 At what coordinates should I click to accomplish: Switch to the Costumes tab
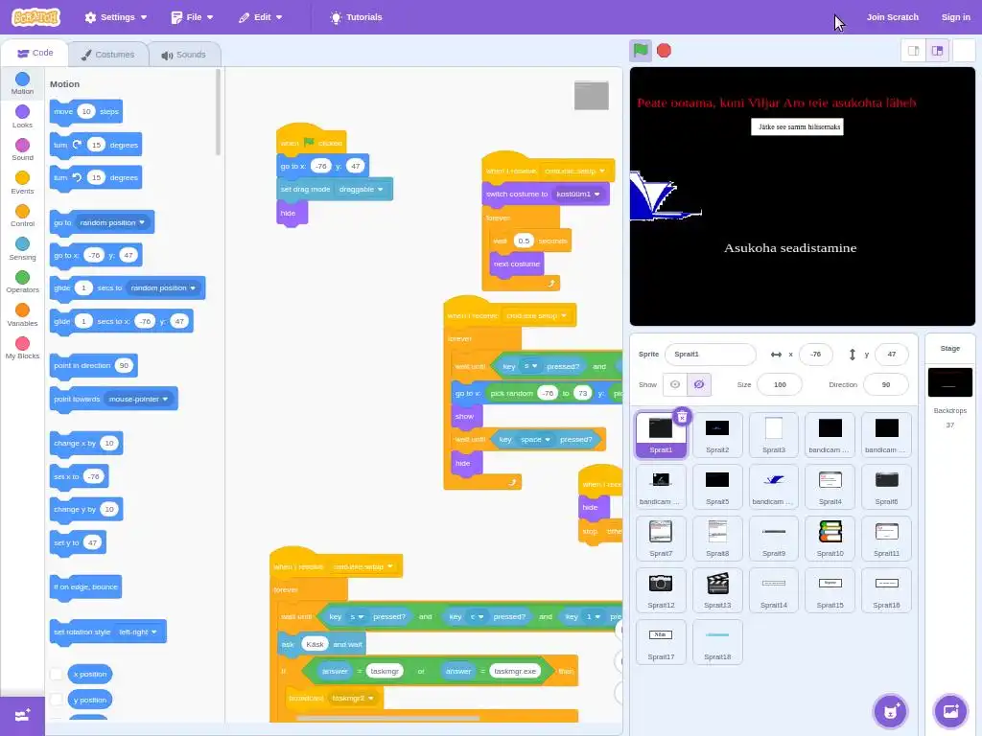(108, 55)
